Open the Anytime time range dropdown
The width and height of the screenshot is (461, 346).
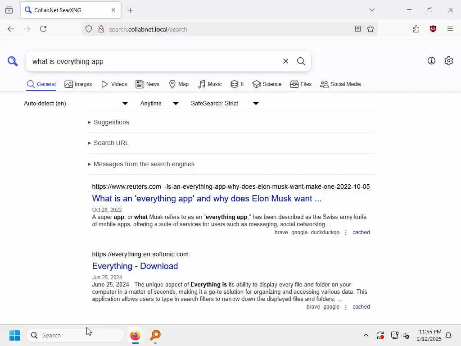[x=159, y=103]
